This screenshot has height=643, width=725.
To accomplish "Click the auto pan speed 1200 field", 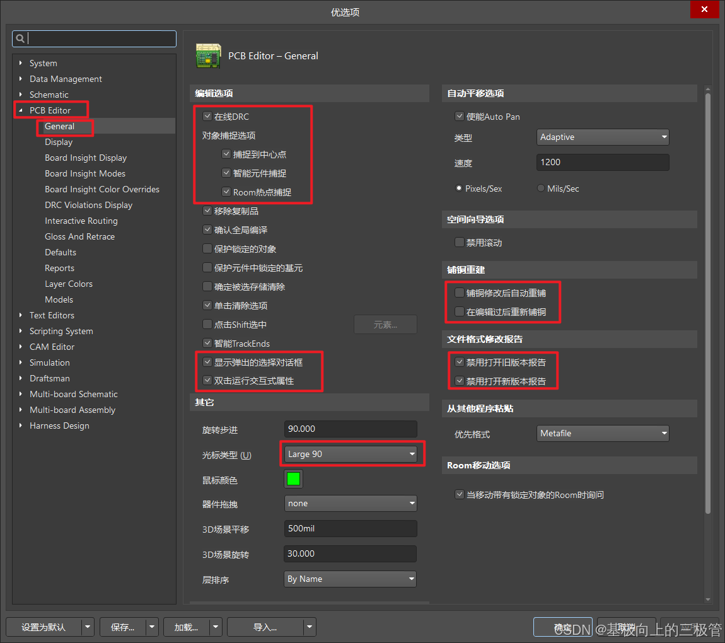I will [603, 162].
